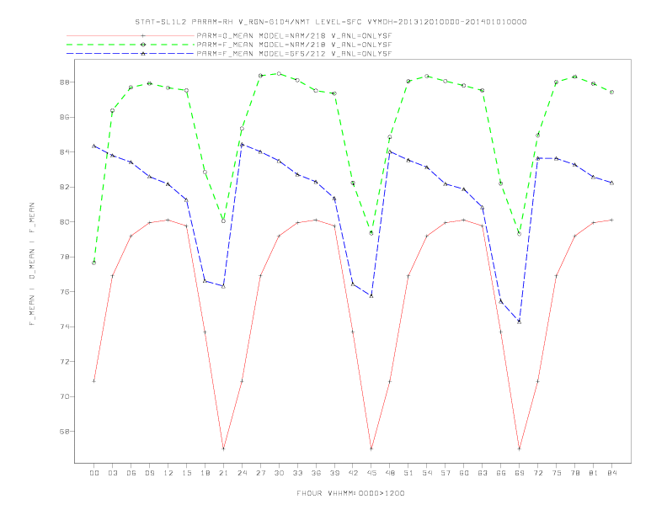
Task: Click red observed-mean minimum point at hour 45
Action: [371, 449]
